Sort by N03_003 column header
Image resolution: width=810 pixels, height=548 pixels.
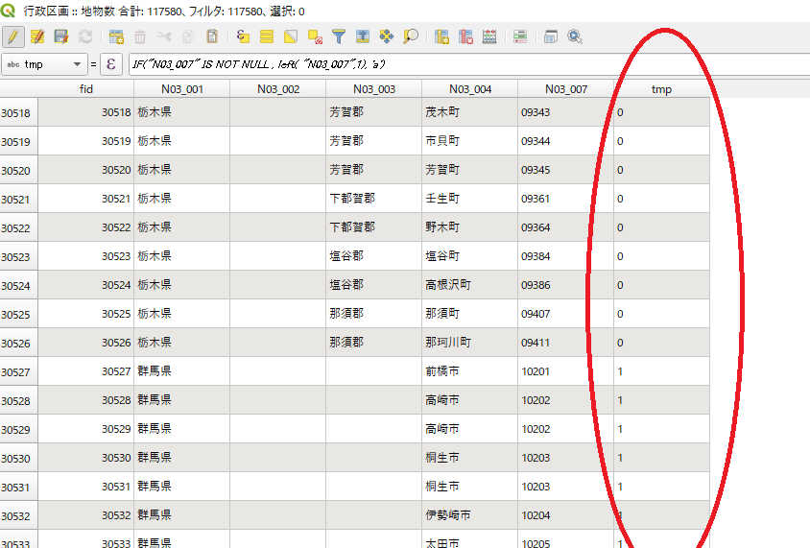[374, 89]
